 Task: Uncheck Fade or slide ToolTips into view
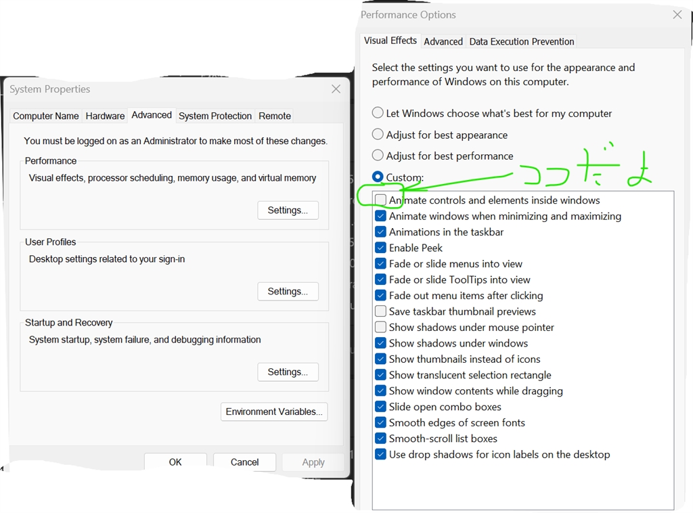380,280
